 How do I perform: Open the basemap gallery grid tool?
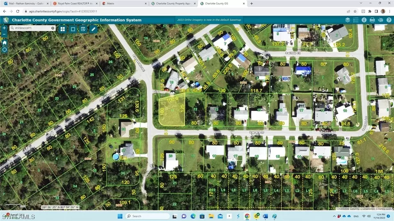click(x=62, y=29)
